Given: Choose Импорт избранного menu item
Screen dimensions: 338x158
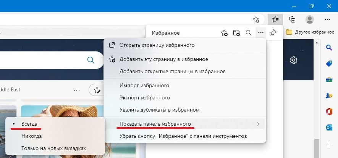Looking at the screenshot, I should point(144,85).
